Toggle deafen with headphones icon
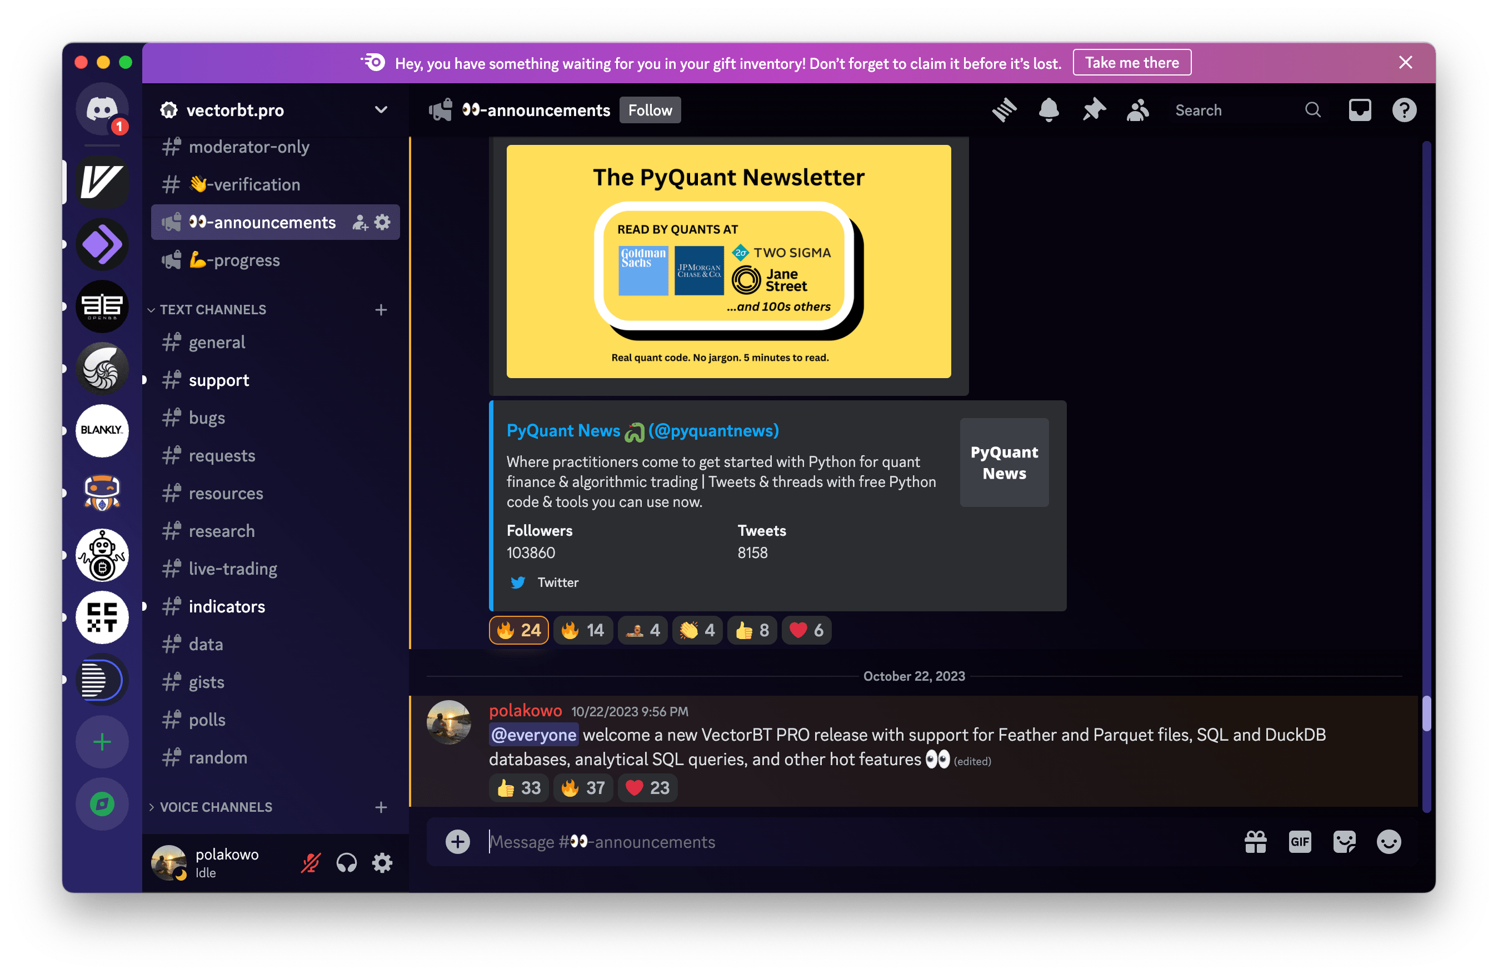 click(346, 862)
